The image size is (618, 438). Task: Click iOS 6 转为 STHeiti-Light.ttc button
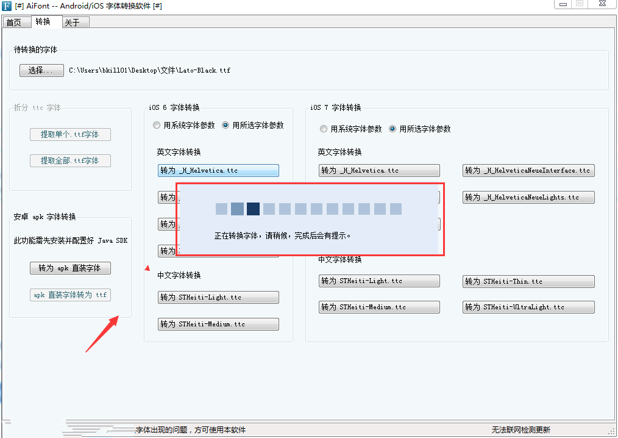click(x=218, y=297)
